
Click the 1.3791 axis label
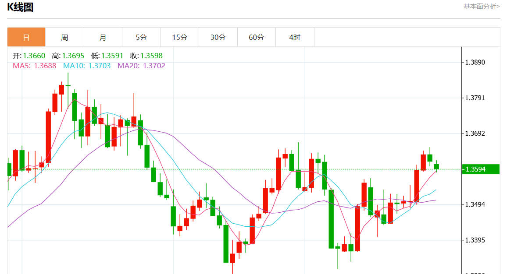[475, 98]
